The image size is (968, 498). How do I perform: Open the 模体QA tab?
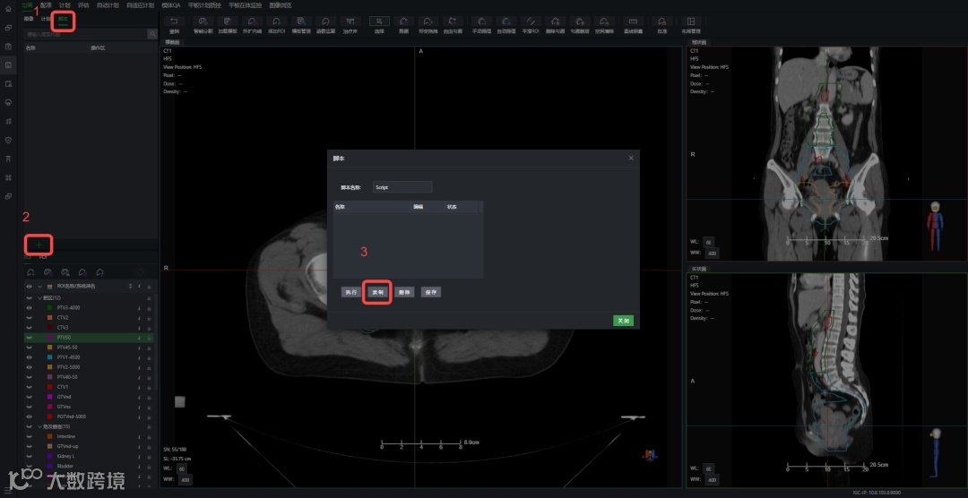click(x=171, y=4)
